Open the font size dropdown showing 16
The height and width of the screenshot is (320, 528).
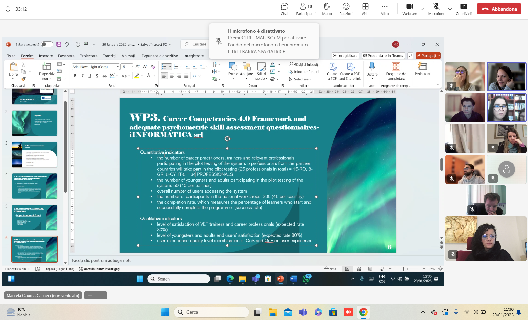click(132, 67)
